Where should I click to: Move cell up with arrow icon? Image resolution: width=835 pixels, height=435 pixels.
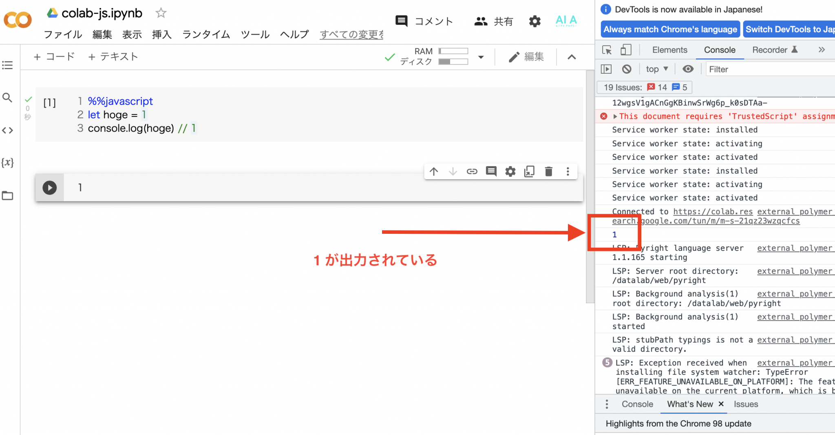click(434, 171)
